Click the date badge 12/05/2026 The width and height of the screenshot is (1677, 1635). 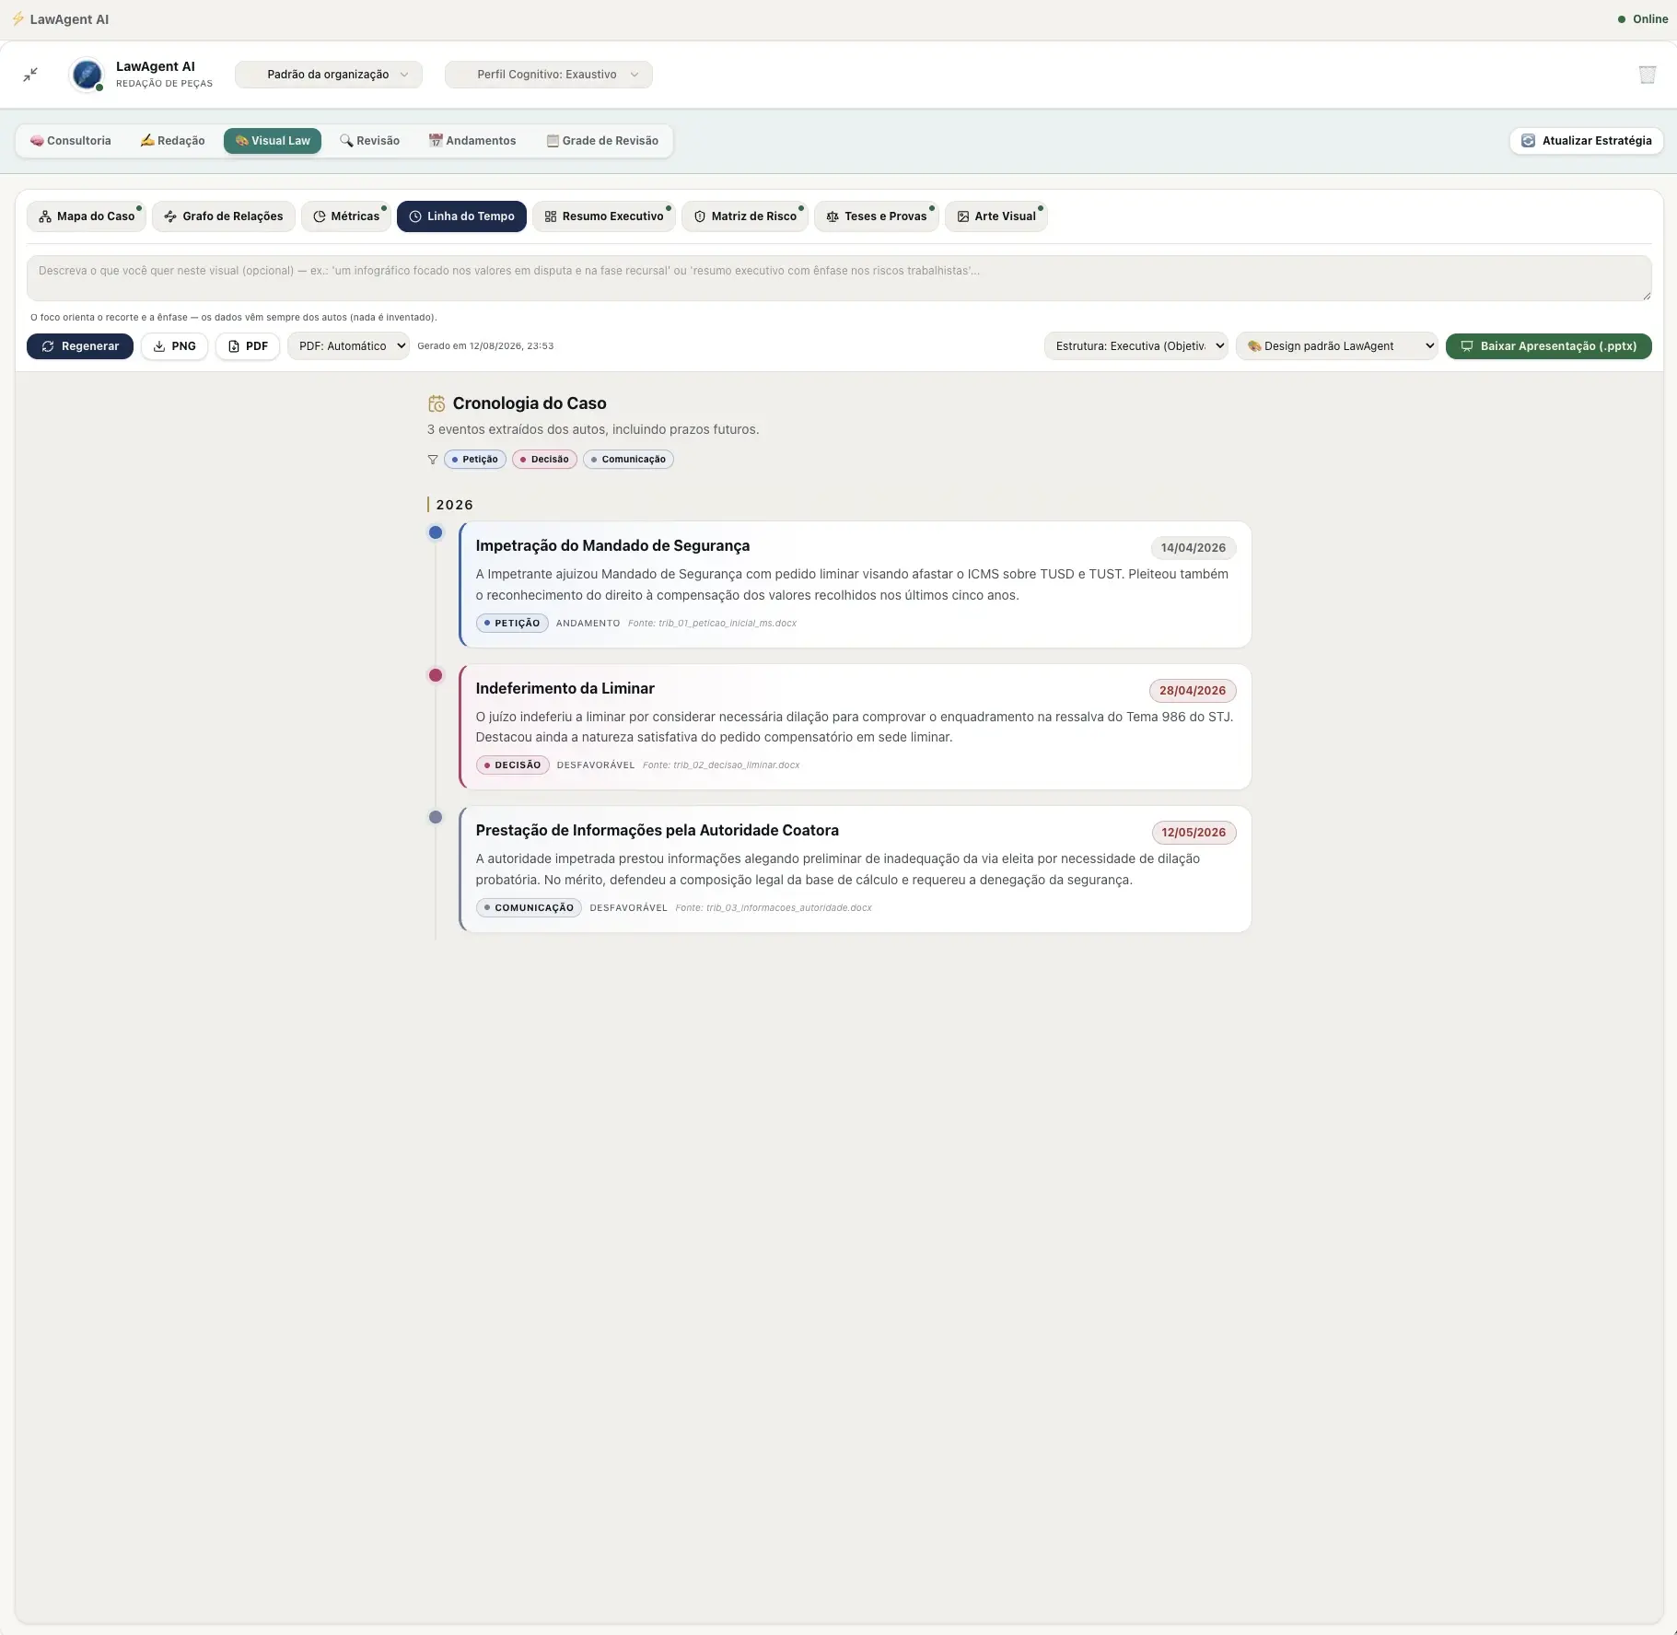(1194, 833)
